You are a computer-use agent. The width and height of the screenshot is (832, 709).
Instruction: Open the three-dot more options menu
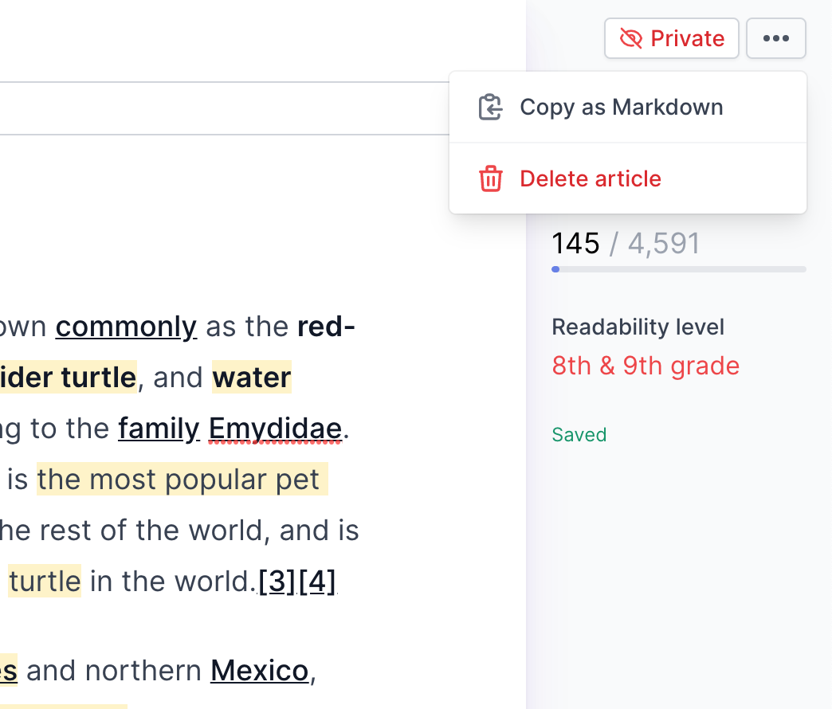775,38
